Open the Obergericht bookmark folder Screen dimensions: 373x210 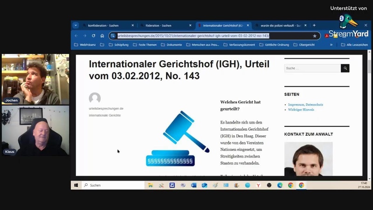click(x=304, y=45)
